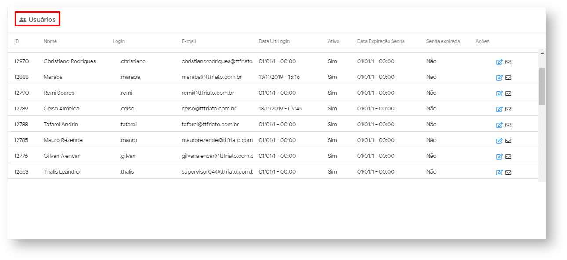Click name Remi Soares
The height and width of the screenshot is (260, 567).
click(x=59, y=93)
